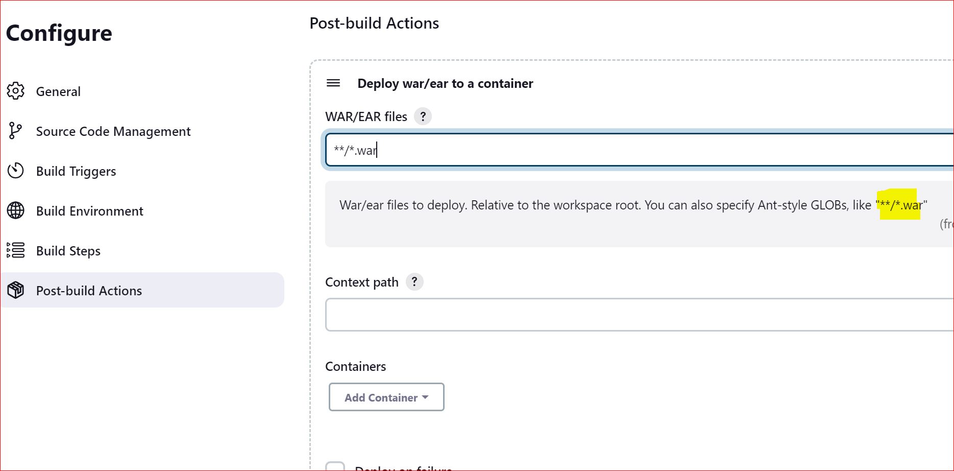The height and width of the screenshot is (471, 954).
Task: Click the Deploy war/ear to a container heading
Action: coord(445,83)
